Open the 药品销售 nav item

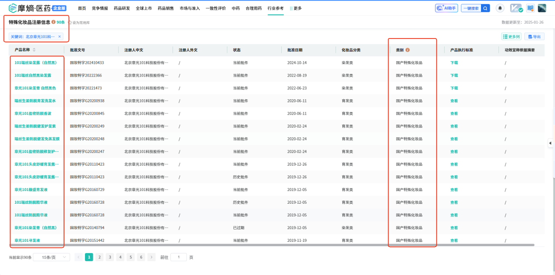point(166,8)
